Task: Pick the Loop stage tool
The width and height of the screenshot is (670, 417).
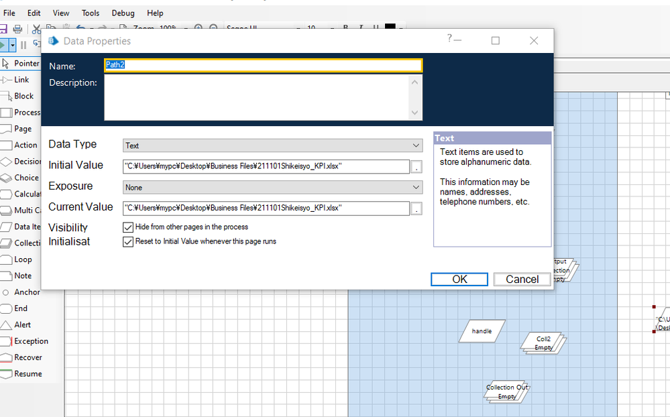Action: (x=23, y=259)
